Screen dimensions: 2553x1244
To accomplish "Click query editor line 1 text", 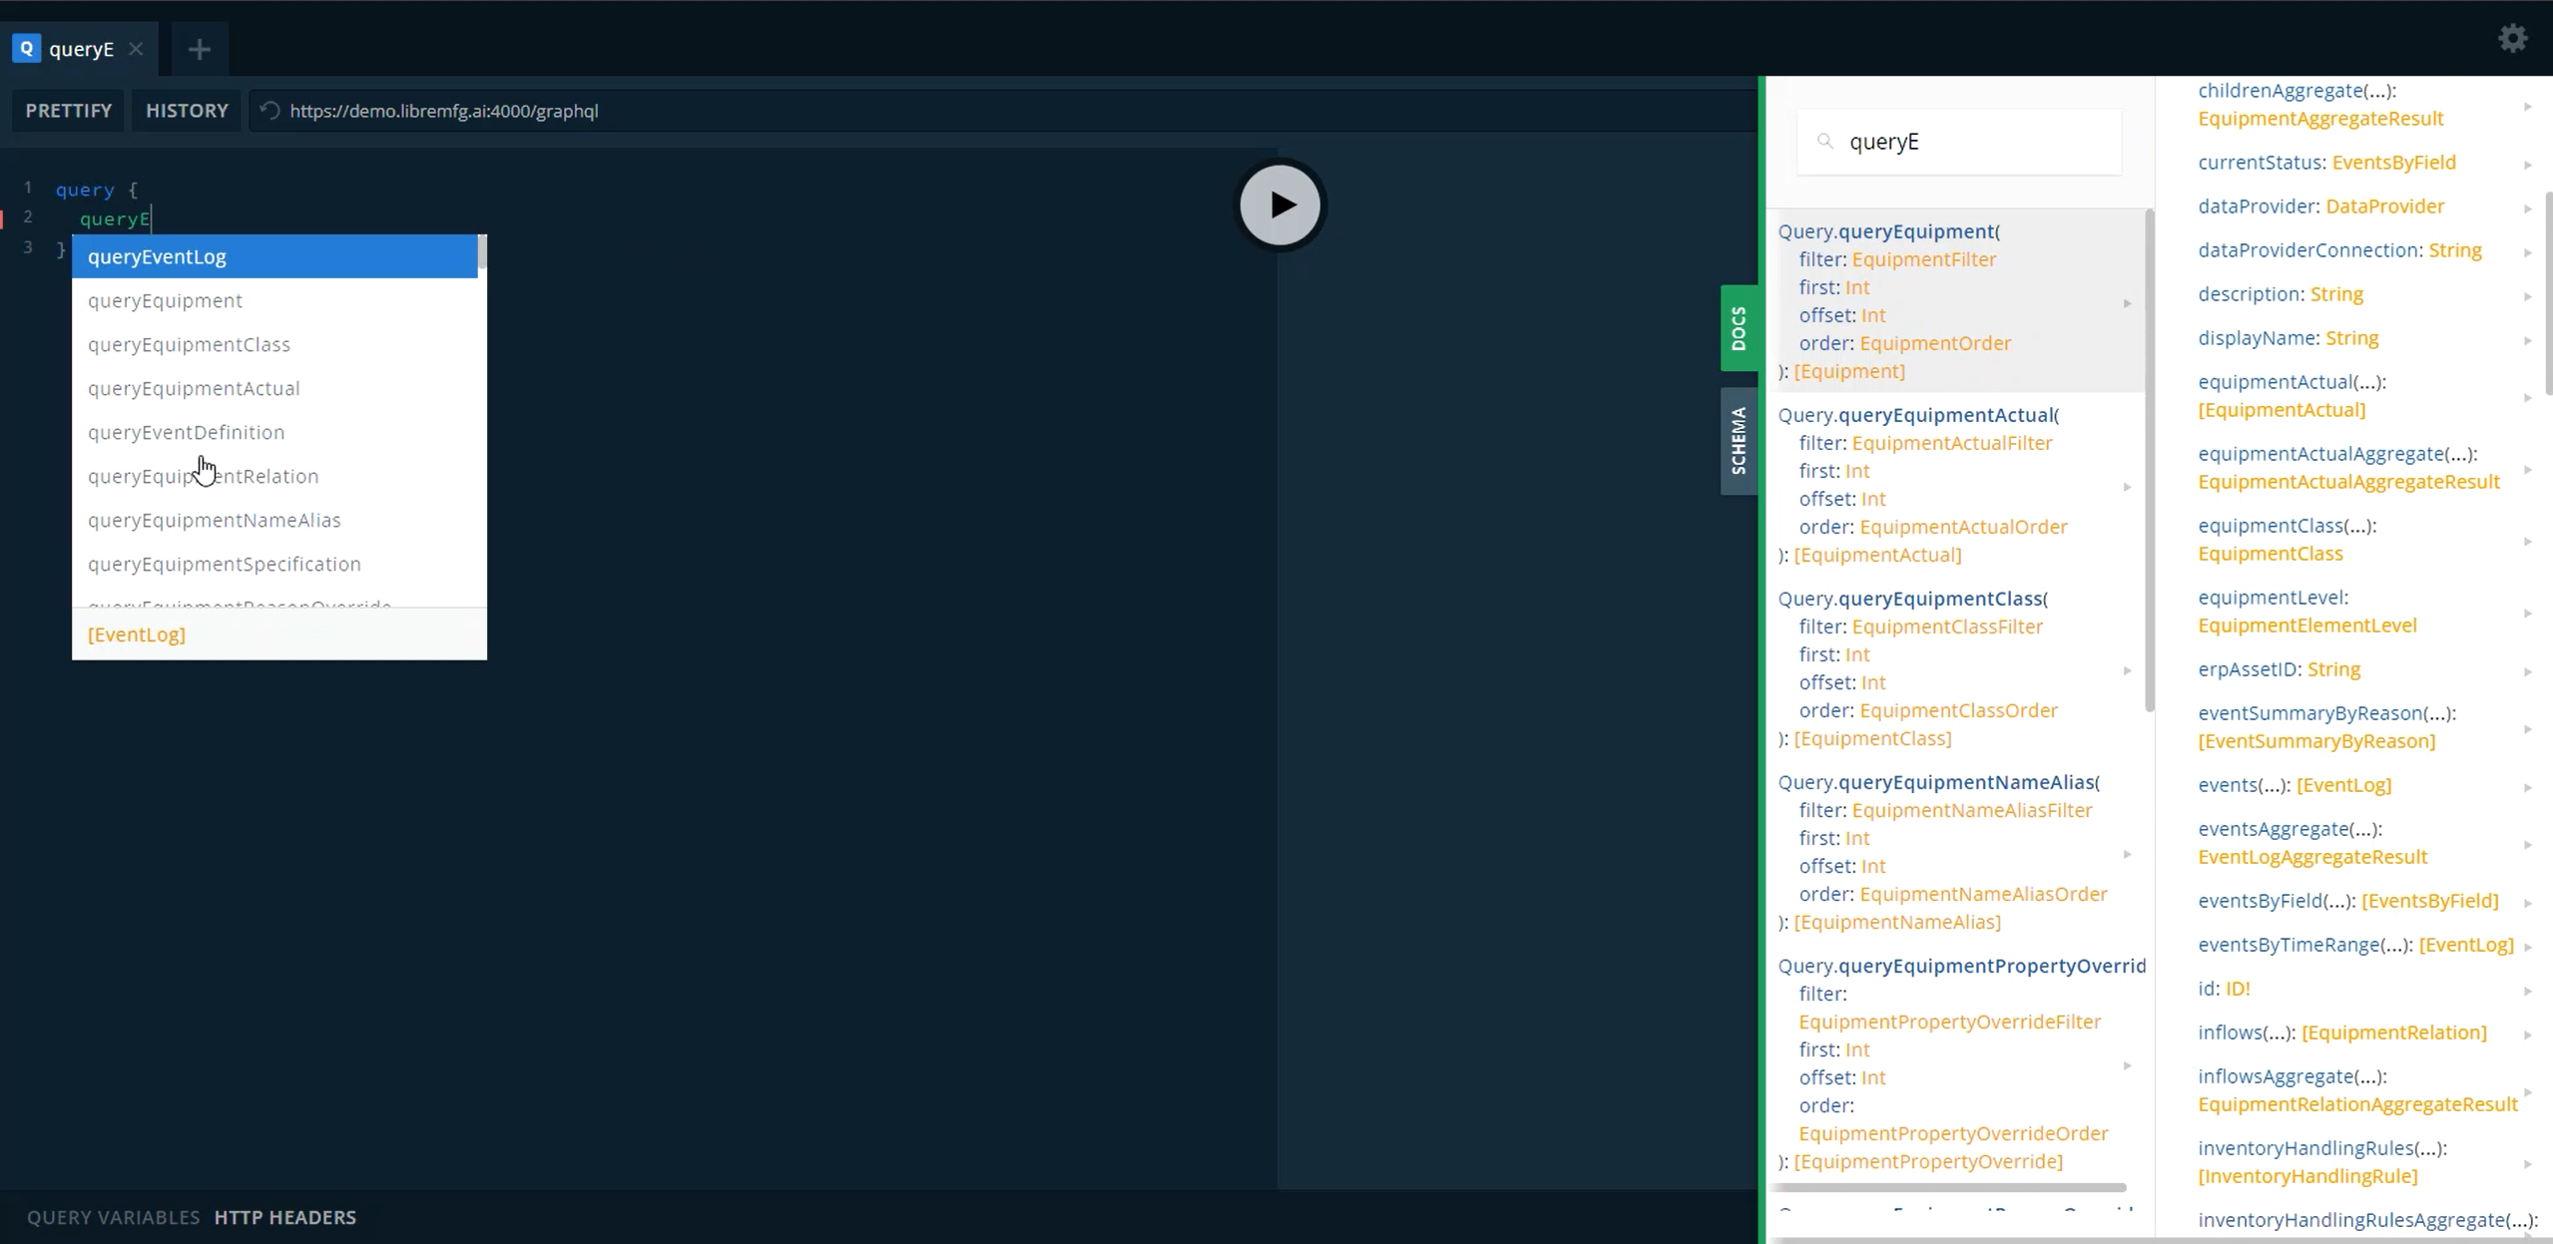I will [97, 190].
